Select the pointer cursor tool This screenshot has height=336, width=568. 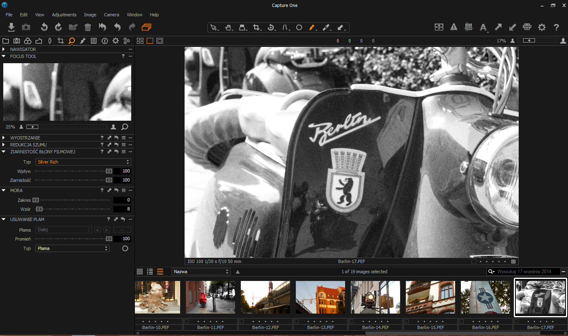214,27
